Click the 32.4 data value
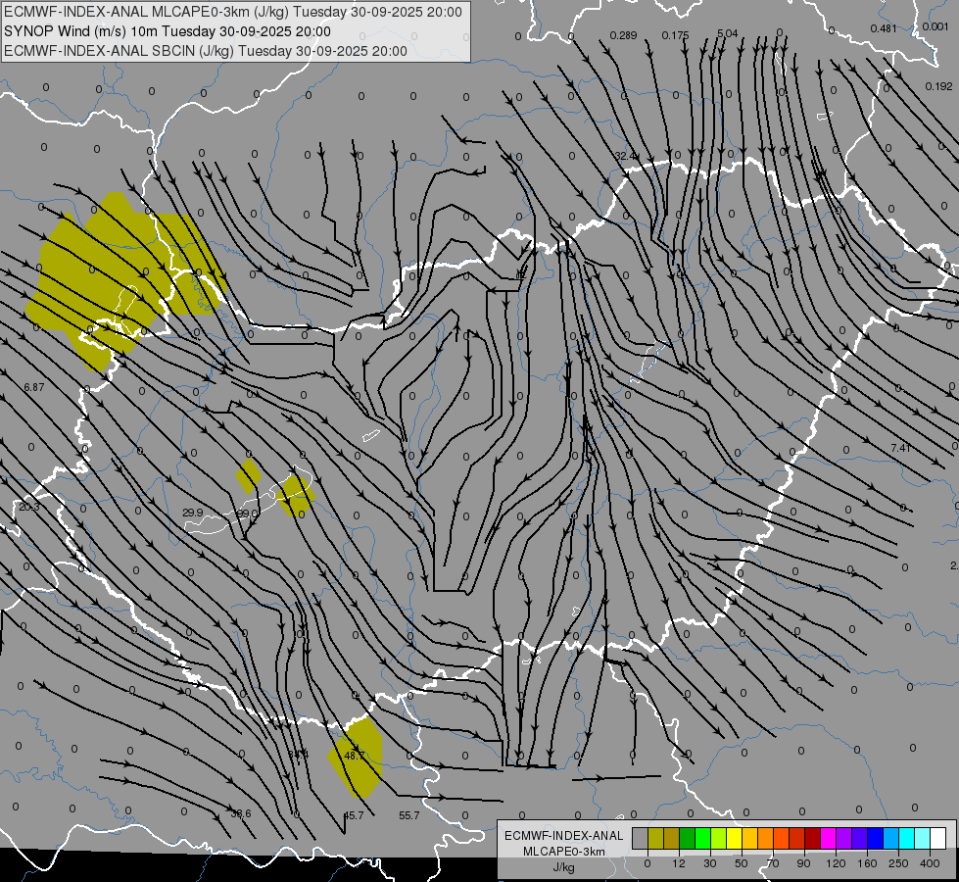959x882 pixels. pyautogui.click(x=625, y=156)
